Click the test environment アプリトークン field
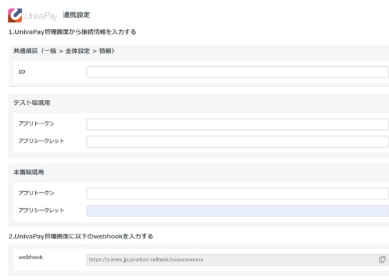389x280 pixels. [x=237, y=124]
